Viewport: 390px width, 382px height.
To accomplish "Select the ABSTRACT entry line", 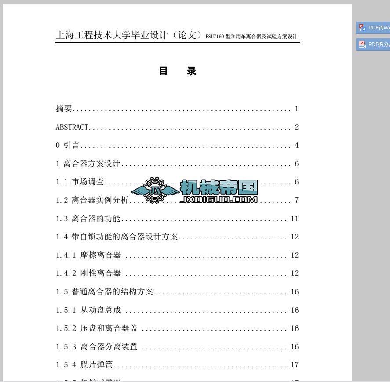I will 177,127.
